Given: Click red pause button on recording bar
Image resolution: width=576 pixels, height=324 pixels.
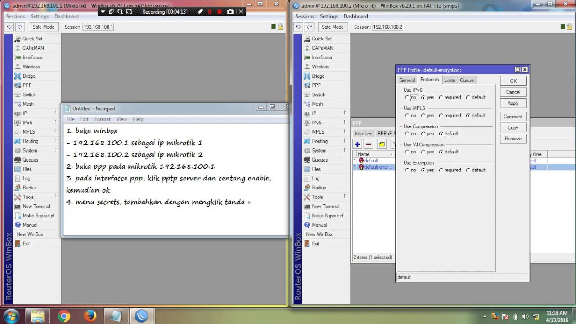Looking at the screenshot, I should point(209,12).
